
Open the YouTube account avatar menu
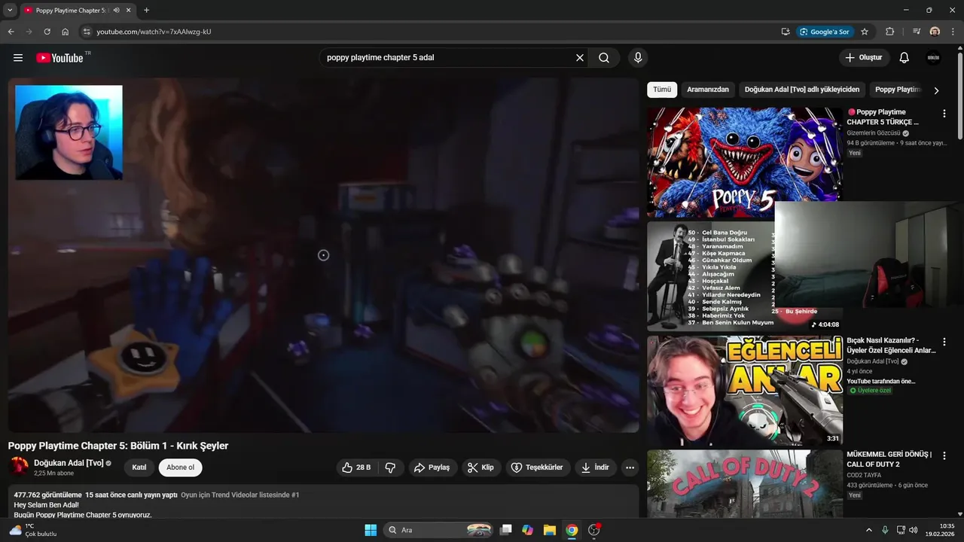pyautogui.click(x=934, y=58)
